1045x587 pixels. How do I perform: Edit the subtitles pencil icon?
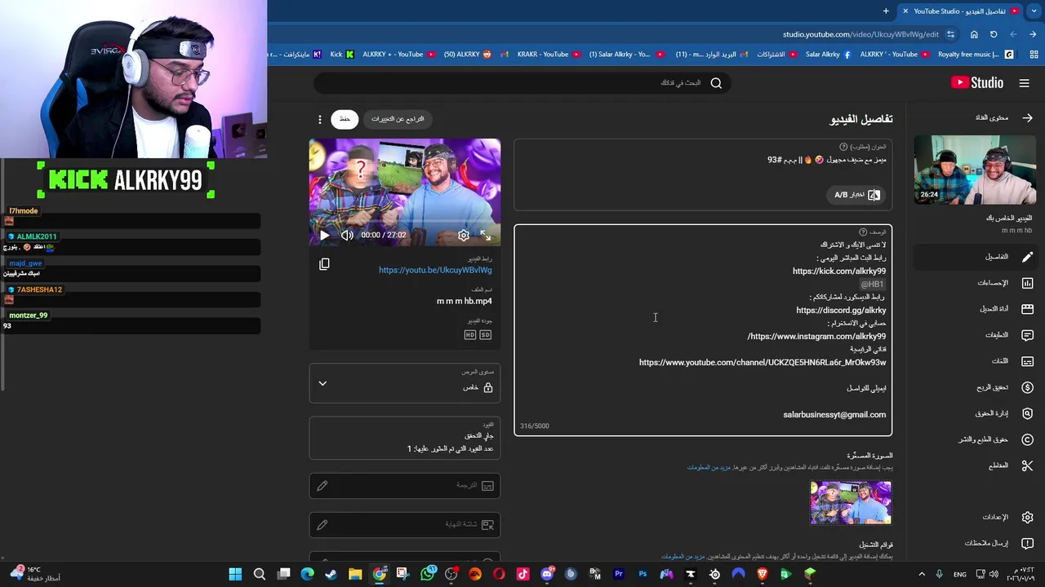pos(322,486)
